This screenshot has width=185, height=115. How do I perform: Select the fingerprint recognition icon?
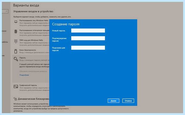(x=16, y=32)
